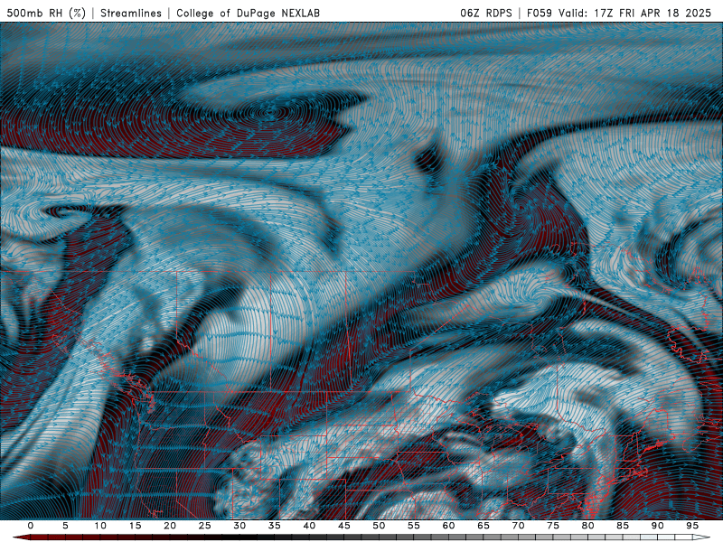Click the "90" label on the color scale
The width and height of the screenshot is (723, 542).
(x=657, y=526)
